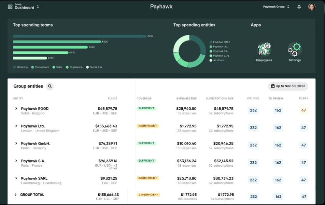Open to pay count 47 for Payhawk S.A.

(303, 163)
